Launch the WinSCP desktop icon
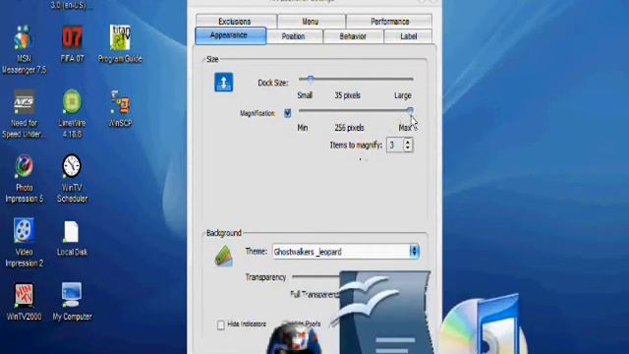Screen dimensions: 629x354 click(x=120, y=102)
